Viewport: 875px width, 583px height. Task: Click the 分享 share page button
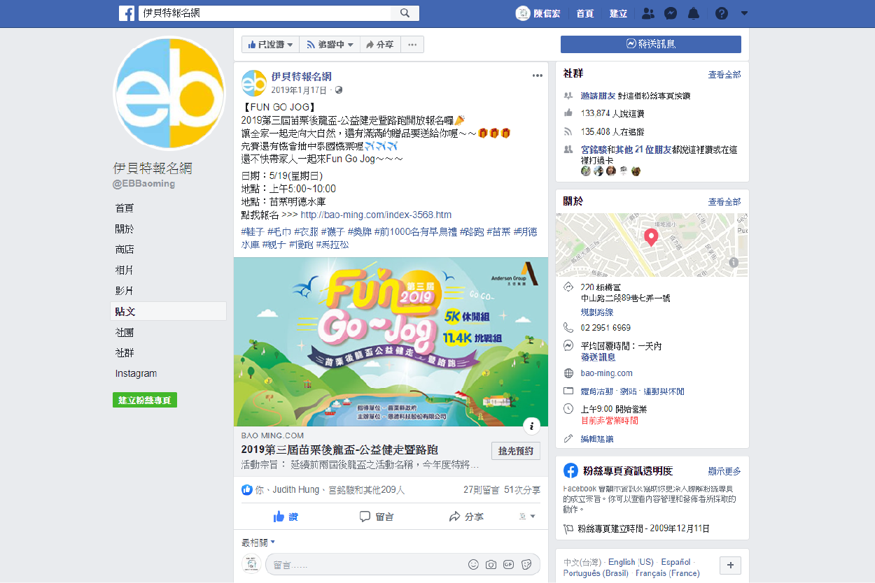point(380,45)
